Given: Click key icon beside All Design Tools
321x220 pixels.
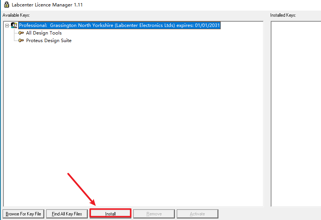Looking at the screenshot, I should point(21,33).
